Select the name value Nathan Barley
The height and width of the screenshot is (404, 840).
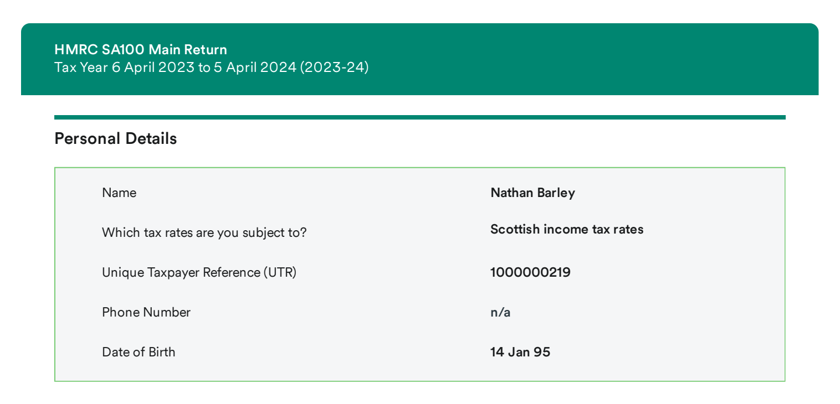tap(532, 193)
